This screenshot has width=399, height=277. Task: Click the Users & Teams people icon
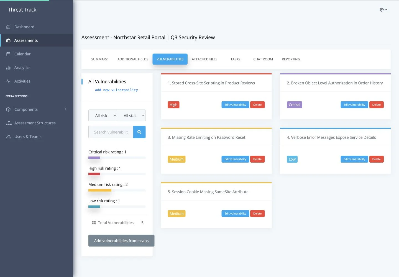tap(8, 137)
